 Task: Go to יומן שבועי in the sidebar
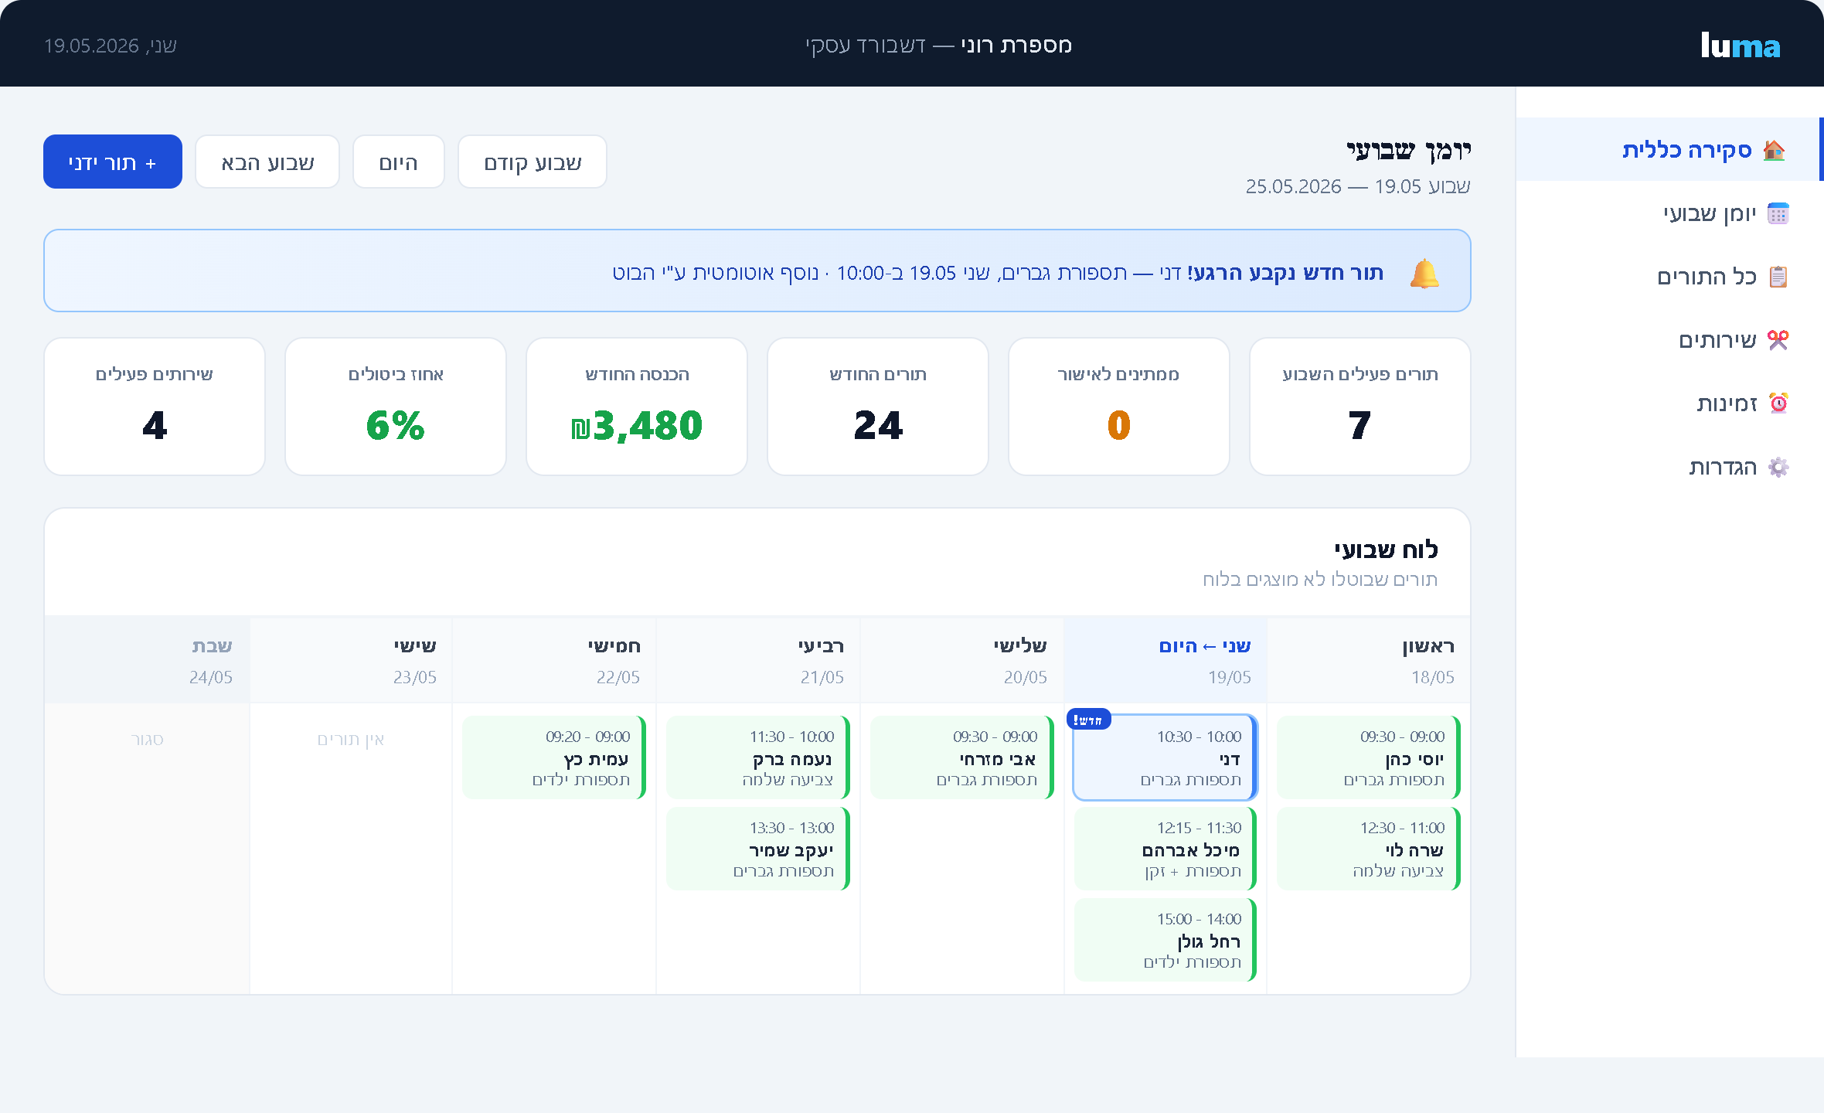(1669, 213)
